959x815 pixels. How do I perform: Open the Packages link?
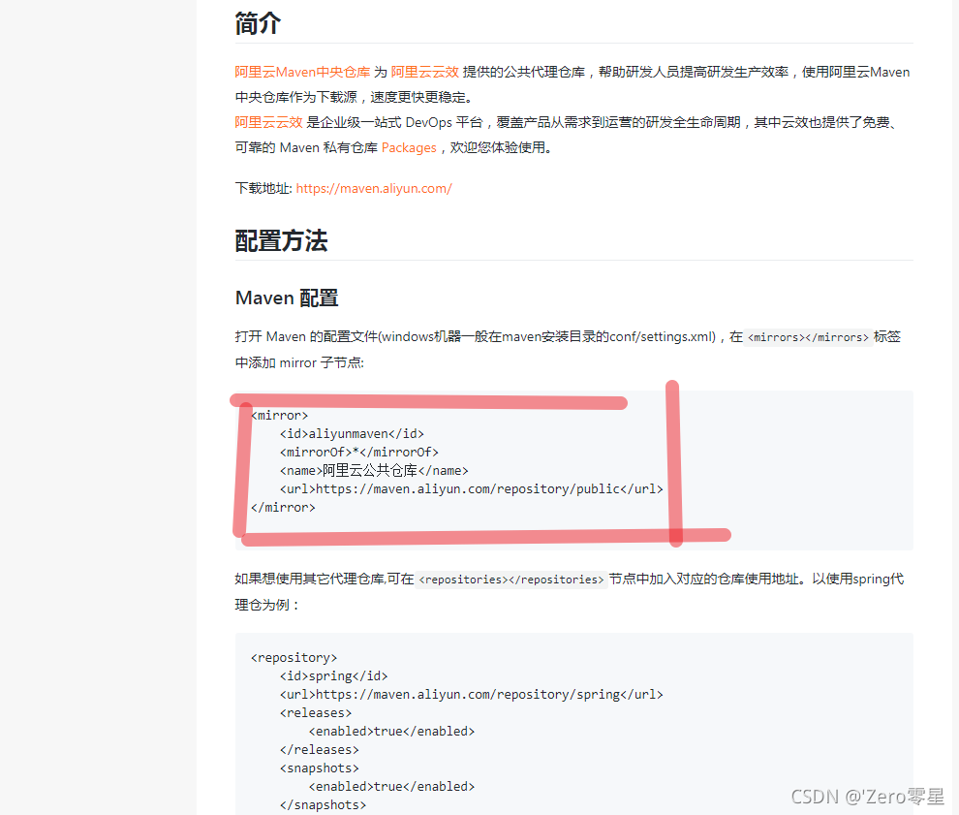tap(409, 147)
